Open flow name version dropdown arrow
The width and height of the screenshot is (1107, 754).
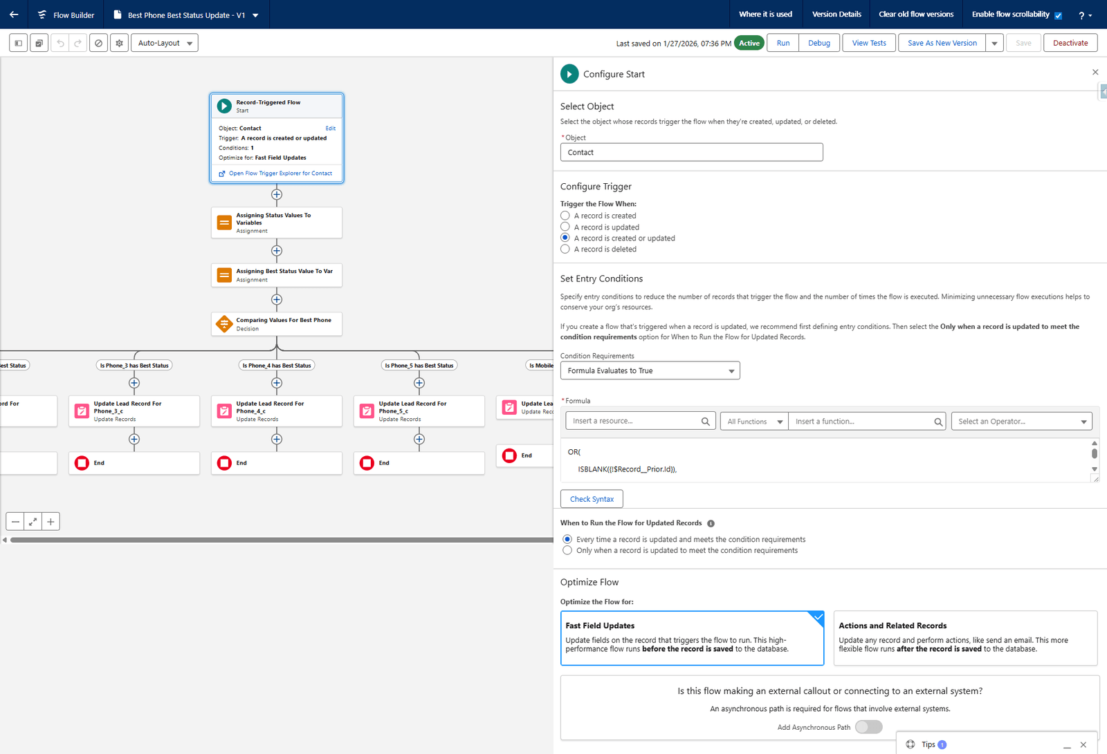(x=255, y=15)
